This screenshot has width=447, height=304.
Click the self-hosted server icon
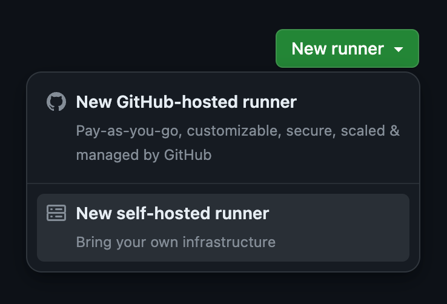point(56,213)
